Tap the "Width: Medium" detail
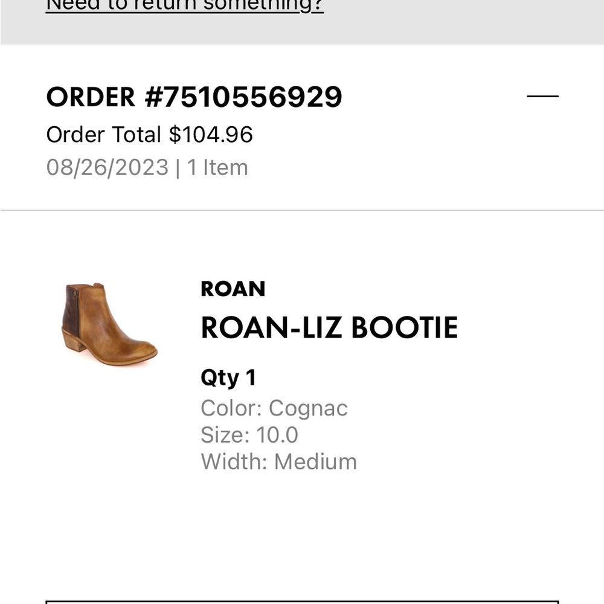Image resolution: width=604 pixels, height=604 pixels. 278,462
